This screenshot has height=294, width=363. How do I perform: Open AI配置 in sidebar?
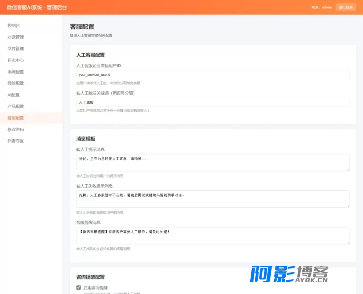tap(13, 95)
